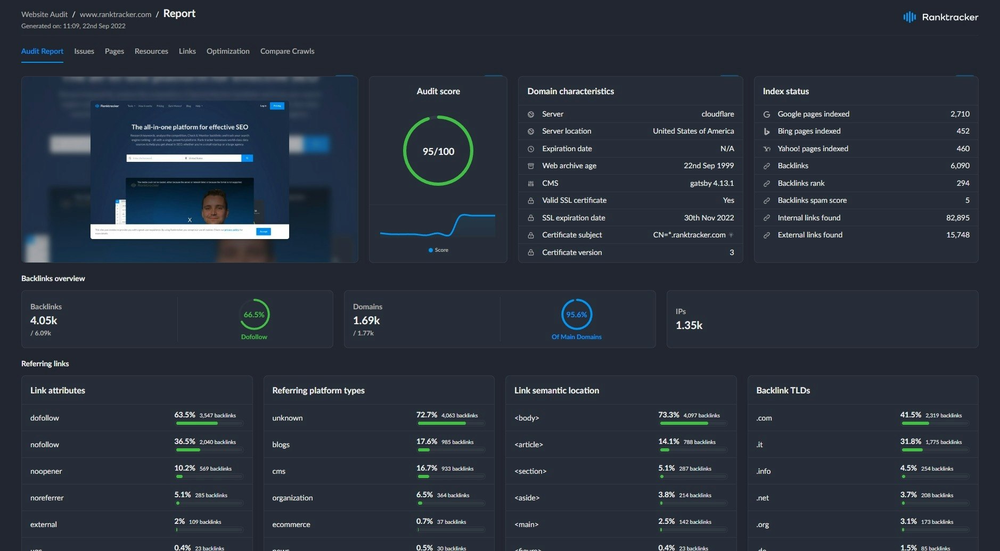This screenshot has height=551, width=1000.
Task: Click the Score legend dot
Action: pos(431,250)
